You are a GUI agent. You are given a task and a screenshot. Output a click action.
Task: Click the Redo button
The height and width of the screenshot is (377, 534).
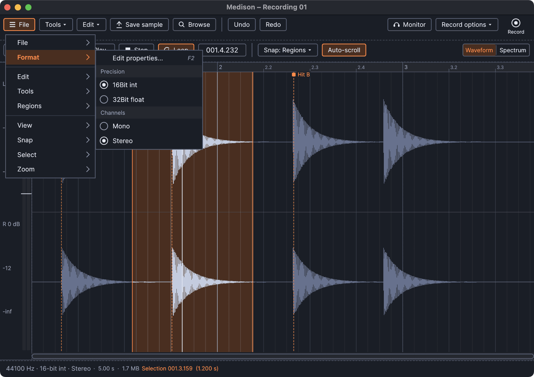click(x=273, y=25)
